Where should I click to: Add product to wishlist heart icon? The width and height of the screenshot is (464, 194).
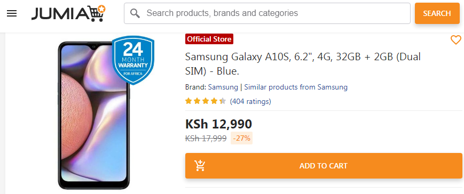coord(455,39)
